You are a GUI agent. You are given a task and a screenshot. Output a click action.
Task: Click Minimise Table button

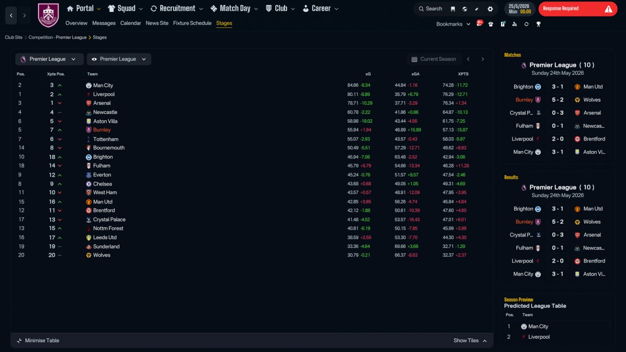(38, 341)
